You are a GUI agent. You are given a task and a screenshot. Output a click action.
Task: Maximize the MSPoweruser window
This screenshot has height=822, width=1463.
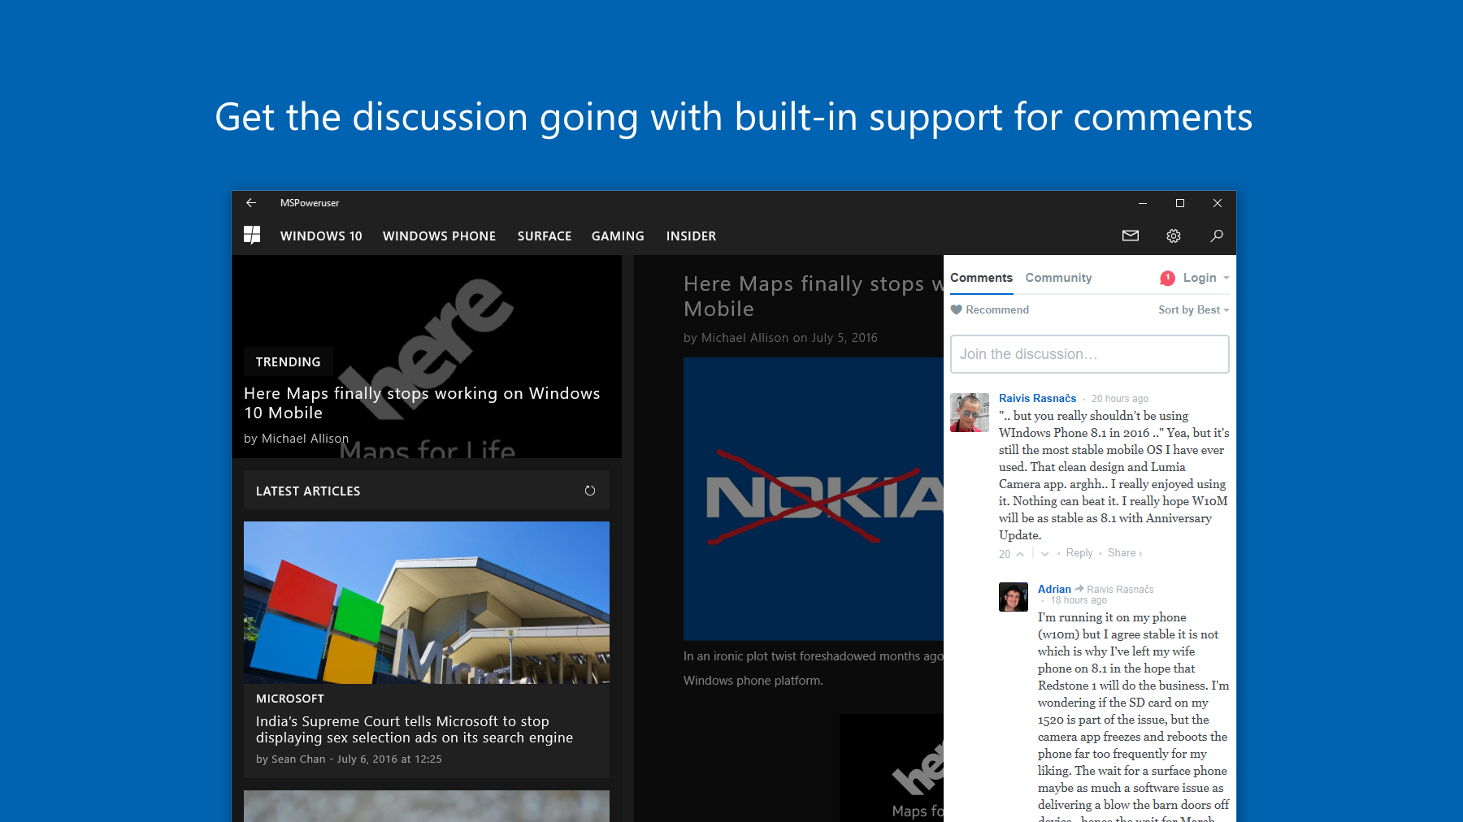point(1180,203)
